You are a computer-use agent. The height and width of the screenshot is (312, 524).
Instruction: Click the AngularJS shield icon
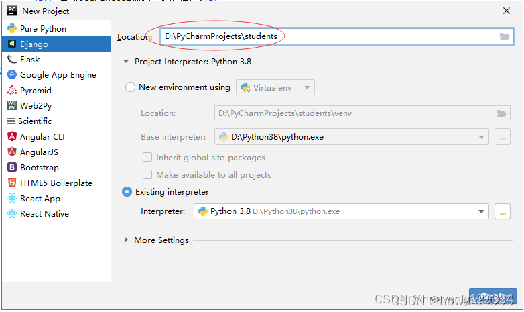click(12, 152)
